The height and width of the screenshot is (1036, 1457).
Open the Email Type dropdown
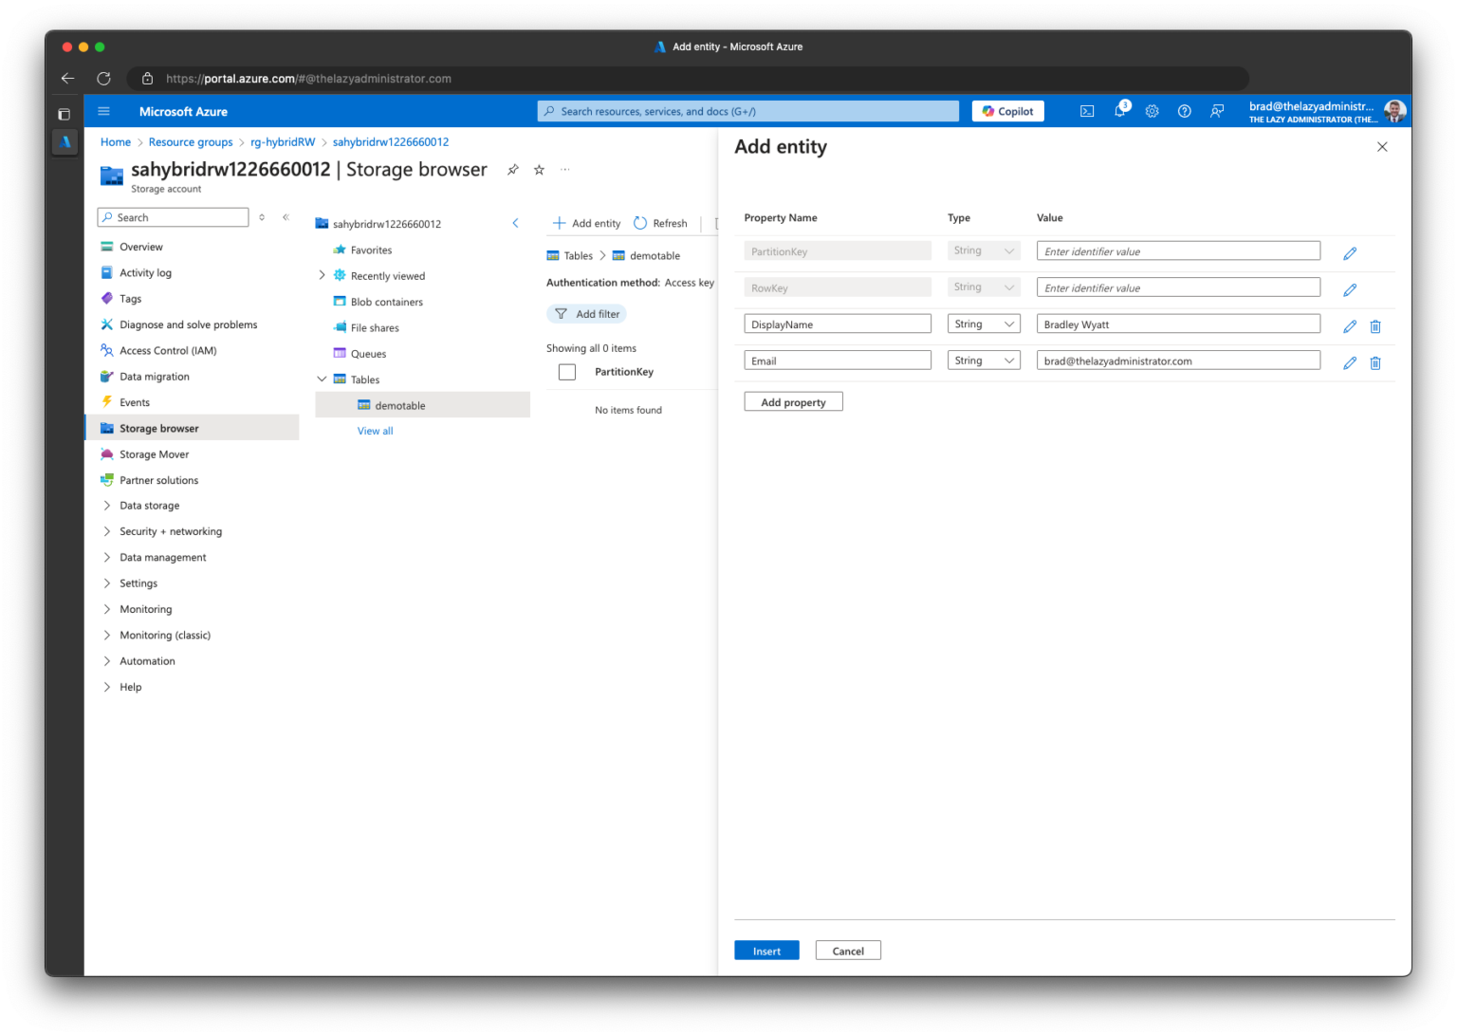pyautogui.click(x=984, y=361)
